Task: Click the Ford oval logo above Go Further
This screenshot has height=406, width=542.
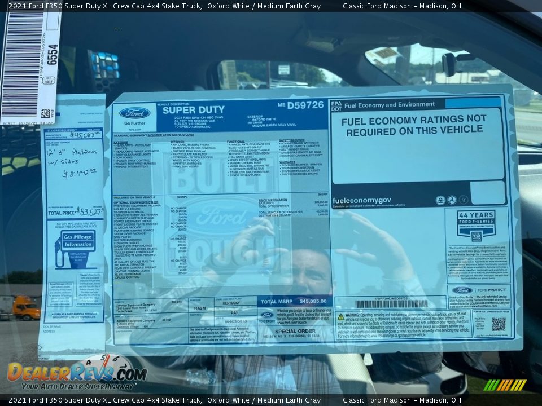Action: click(x=134, y=113)
